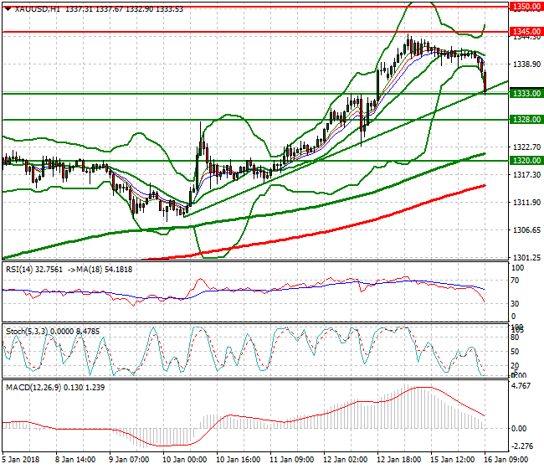Click the 12 Jan 02:00 time label
This screenshot has height=469, width=544.
346,460
